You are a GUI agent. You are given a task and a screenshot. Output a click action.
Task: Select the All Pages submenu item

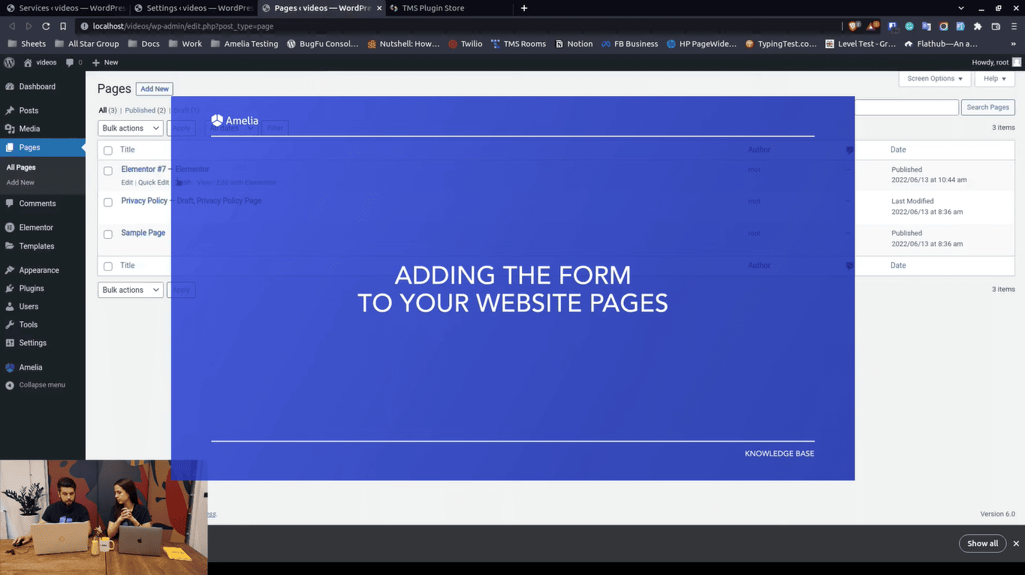[21, 167]
